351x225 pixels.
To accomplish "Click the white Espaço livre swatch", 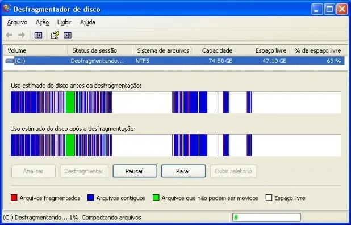I will tap(269, 198).
